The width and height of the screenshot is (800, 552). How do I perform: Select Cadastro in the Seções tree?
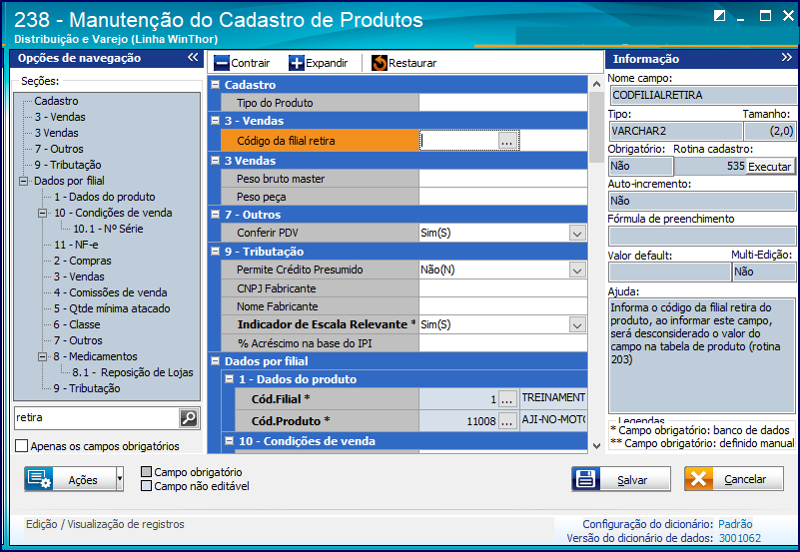pos(56,101)
